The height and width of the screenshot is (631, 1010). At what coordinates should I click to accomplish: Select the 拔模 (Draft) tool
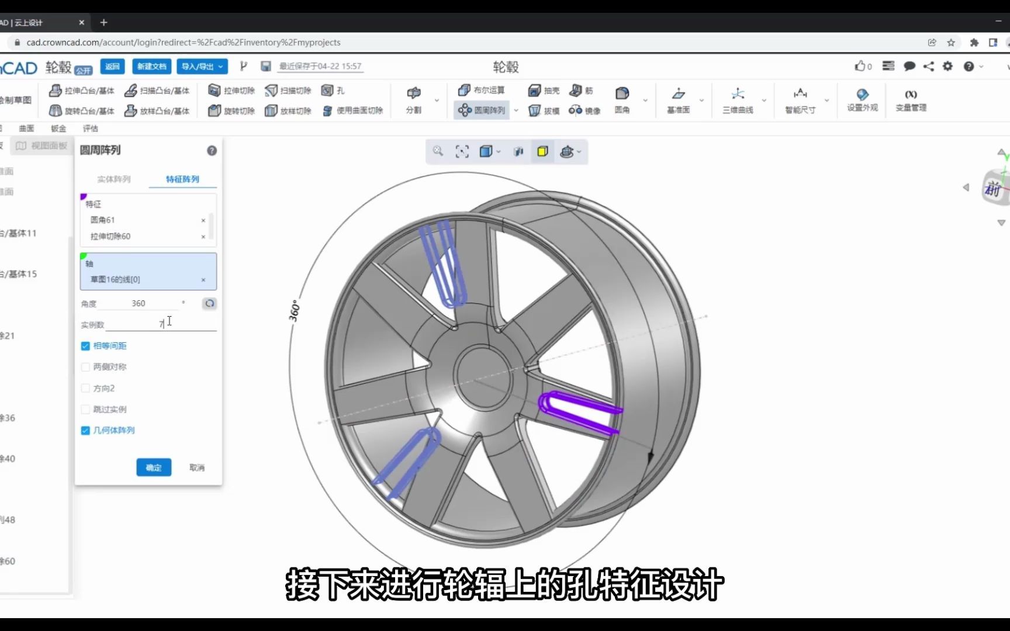point(542,110)
